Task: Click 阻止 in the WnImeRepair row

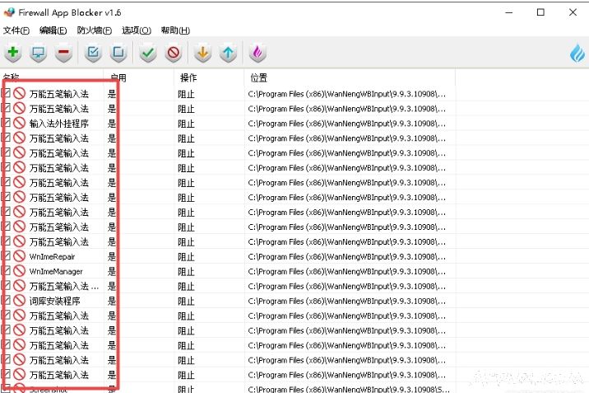Action: (x=186, y=257)
